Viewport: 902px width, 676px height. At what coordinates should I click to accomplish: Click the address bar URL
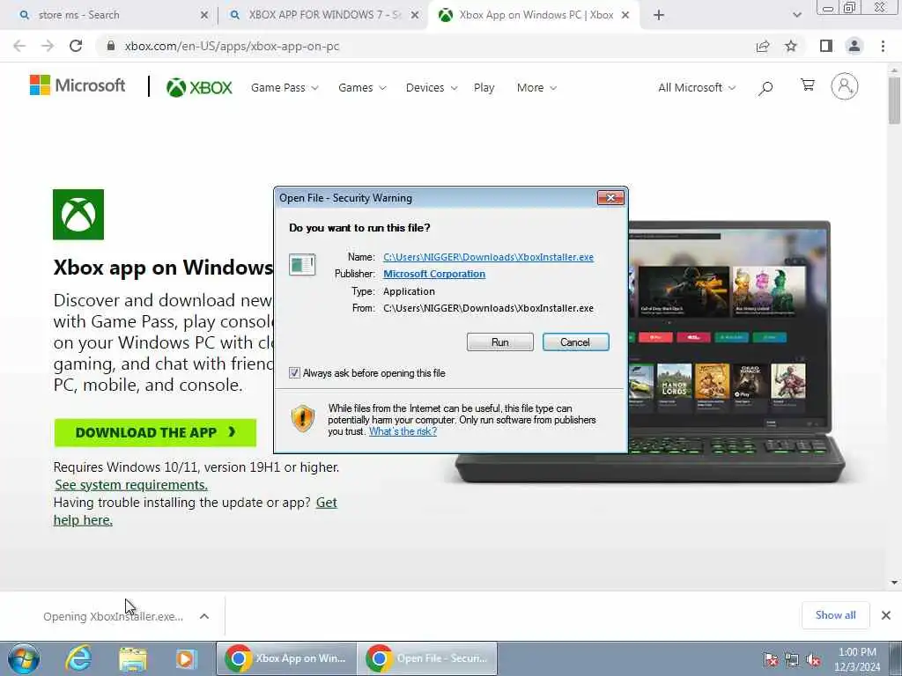point(232,46)
